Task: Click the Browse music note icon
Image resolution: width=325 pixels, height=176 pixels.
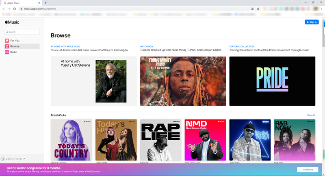Action: 7,46
